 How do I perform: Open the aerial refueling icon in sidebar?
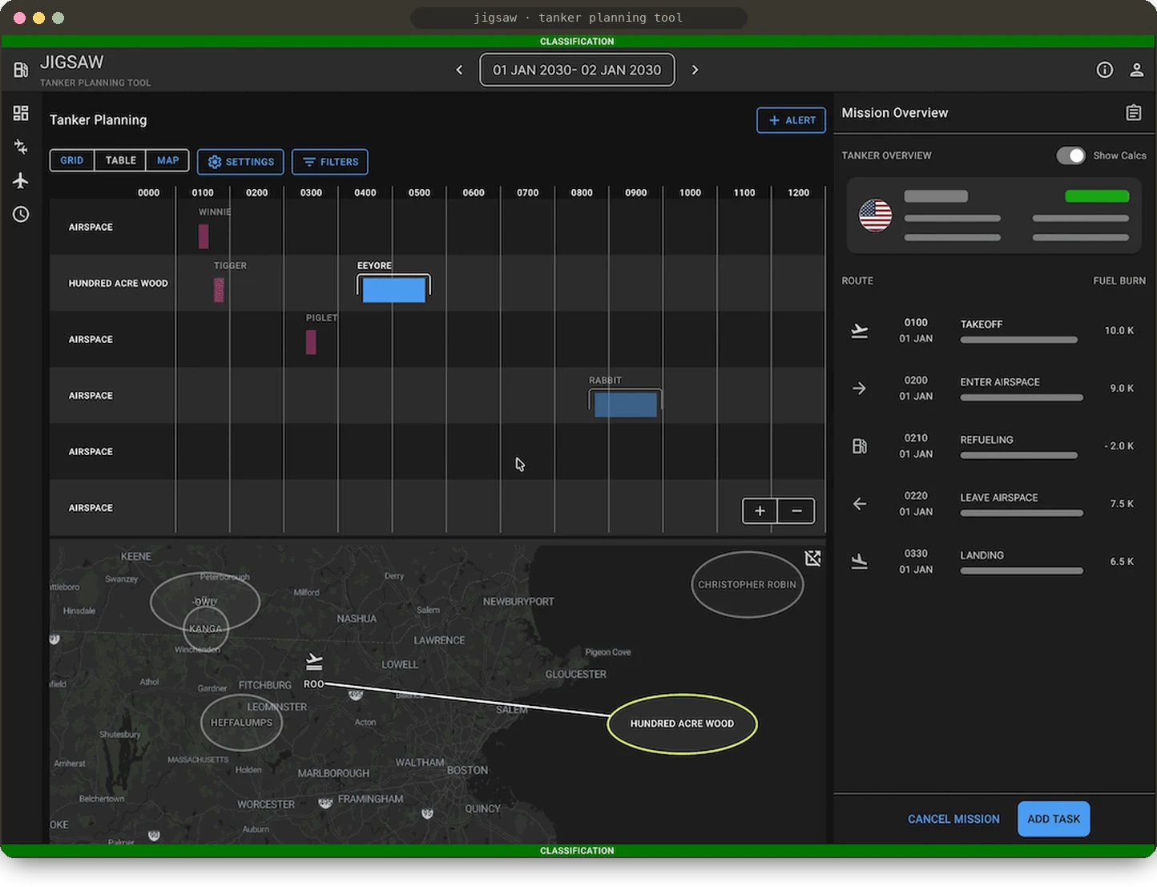tap(21, 147)
